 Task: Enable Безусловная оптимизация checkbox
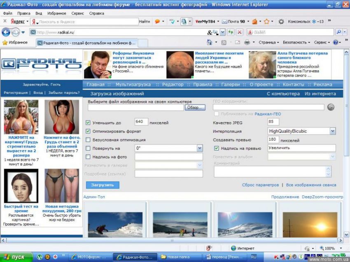pyautogui.click(x=88, y=140)
